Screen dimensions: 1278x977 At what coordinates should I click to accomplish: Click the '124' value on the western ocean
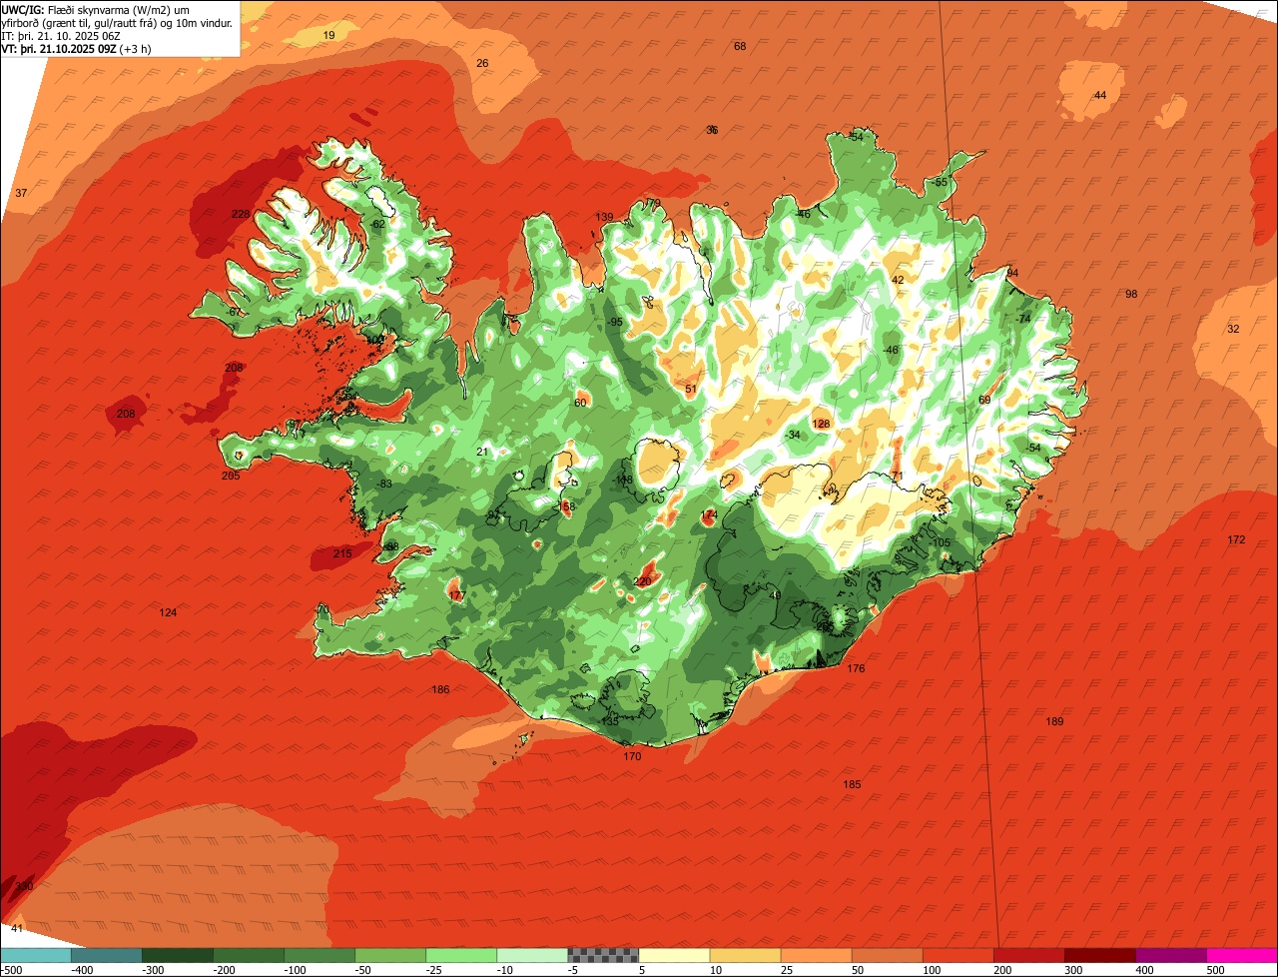coord(168,612)
